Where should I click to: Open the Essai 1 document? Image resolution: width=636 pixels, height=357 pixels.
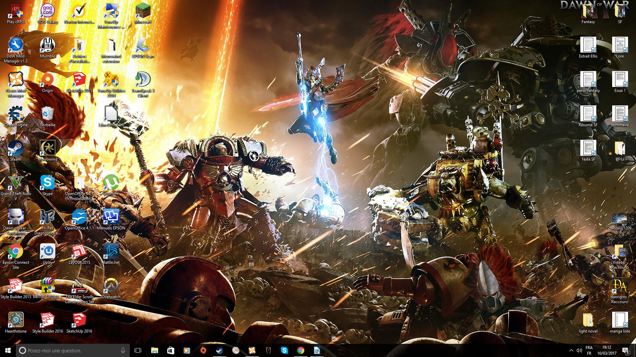(620, 82)
